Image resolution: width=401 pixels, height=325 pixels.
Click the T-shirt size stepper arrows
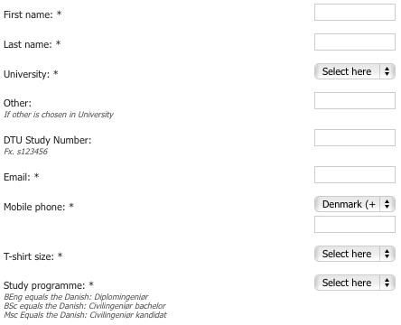point(387,254)
